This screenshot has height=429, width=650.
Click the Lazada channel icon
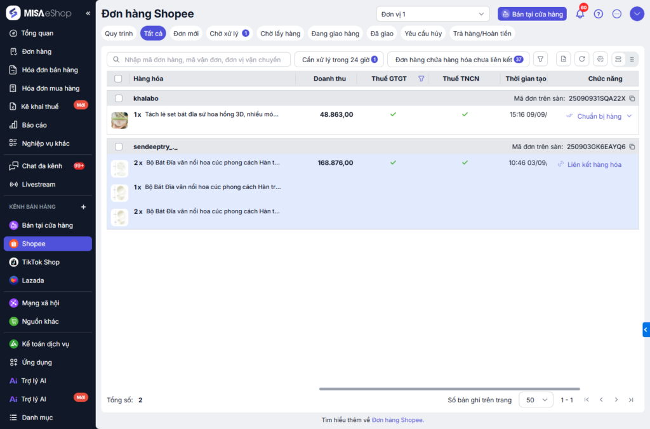point(14,280)
